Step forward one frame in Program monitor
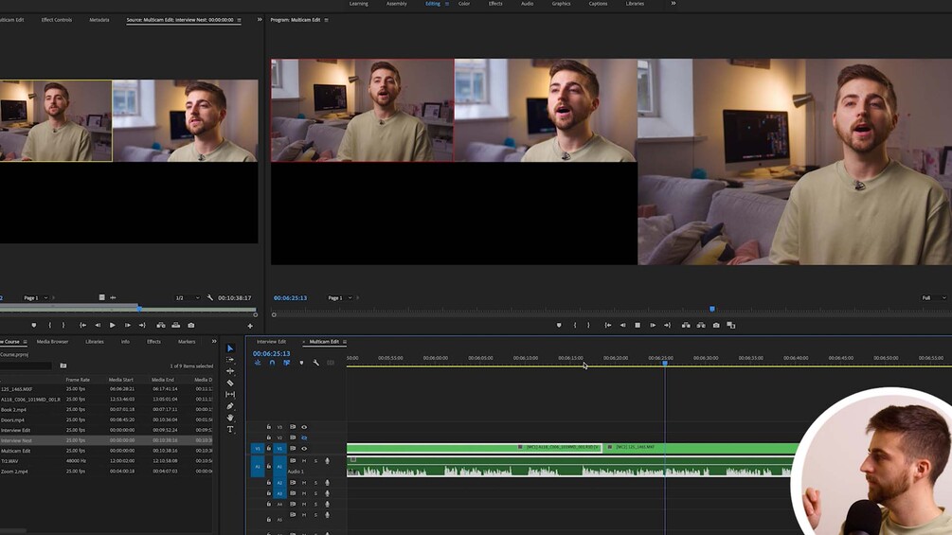 [653, 325]
